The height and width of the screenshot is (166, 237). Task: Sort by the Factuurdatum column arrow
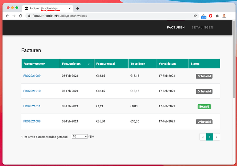coord(89,64)
